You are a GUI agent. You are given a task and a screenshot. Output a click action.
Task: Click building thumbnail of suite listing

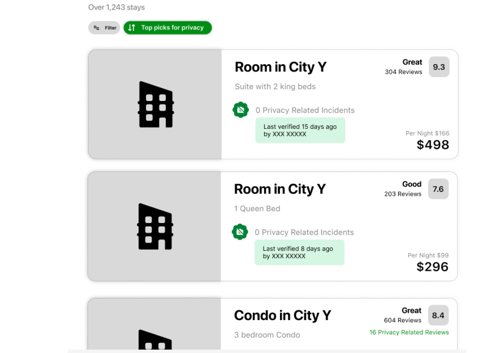(x=156, y=104)
